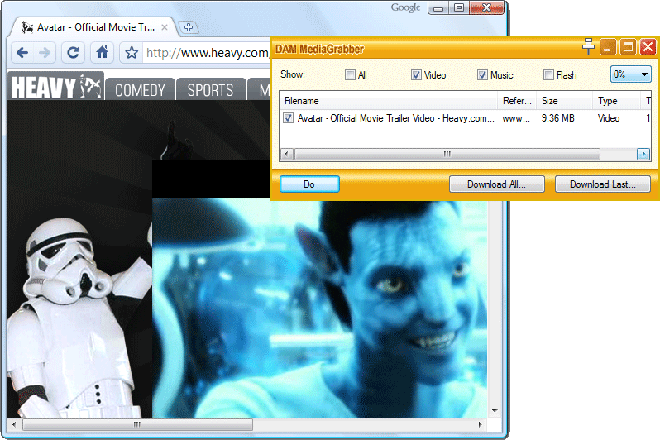Screen dimensions: 660x440
Task: Click the browser page down scroll arrow
Action: click(495, 410)
